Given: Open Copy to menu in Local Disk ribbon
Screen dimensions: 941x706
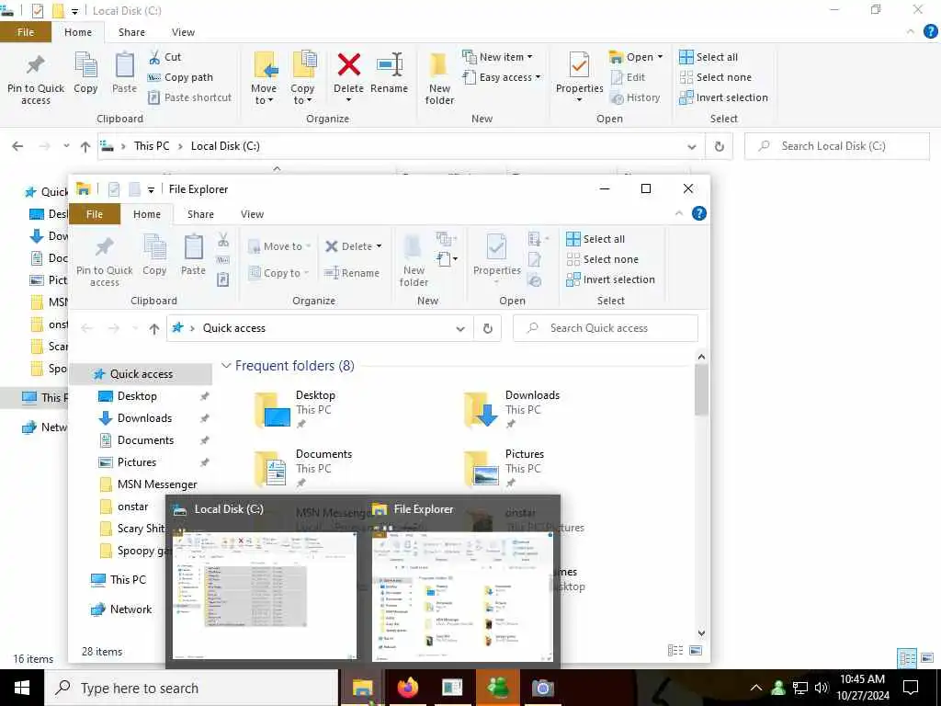Looking at the screenshot, I should pos(302,78).
